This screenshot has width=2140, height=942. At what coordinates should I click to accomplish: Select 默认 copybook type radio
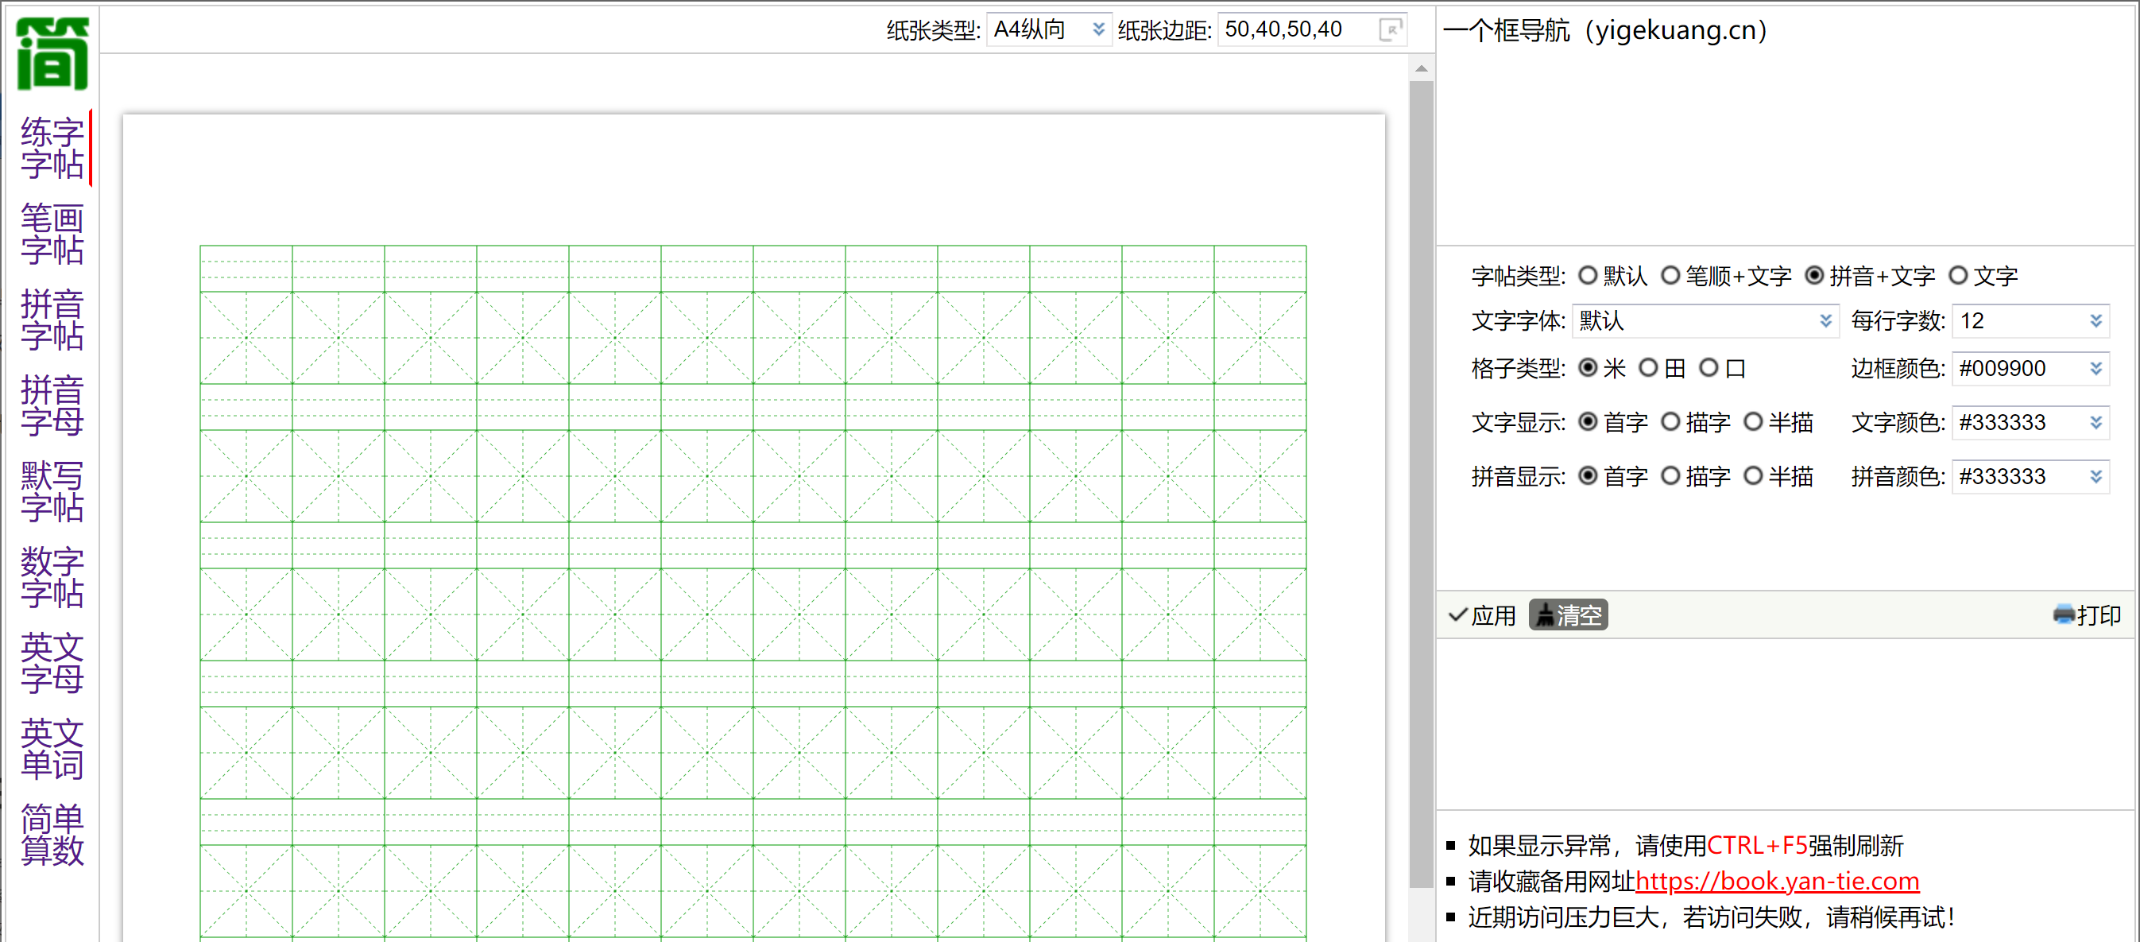pos(1588,276)
